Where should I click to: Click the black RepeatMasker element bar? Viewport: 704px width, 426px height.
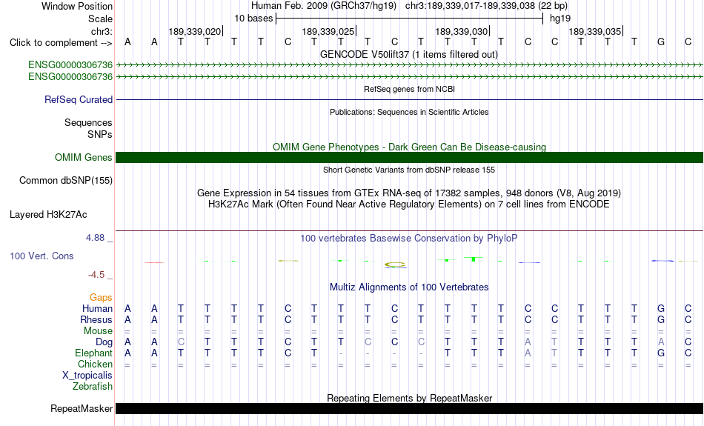pyautogui.click(x=409, y=408)
